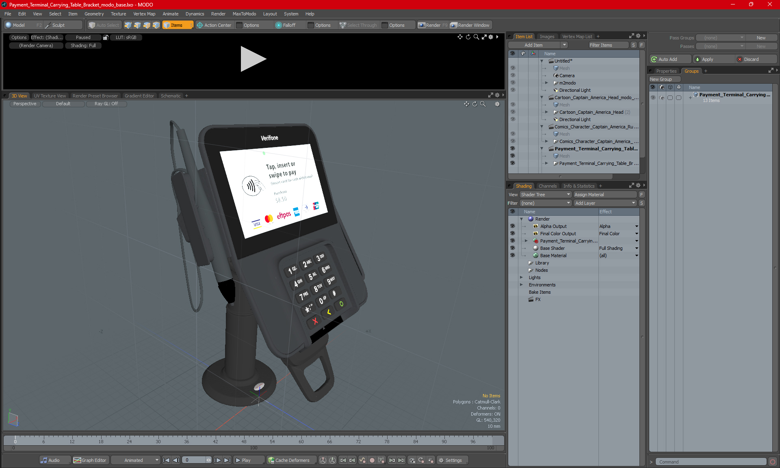
Task: Select the UV Texture View tab
Action: [49, 95]
